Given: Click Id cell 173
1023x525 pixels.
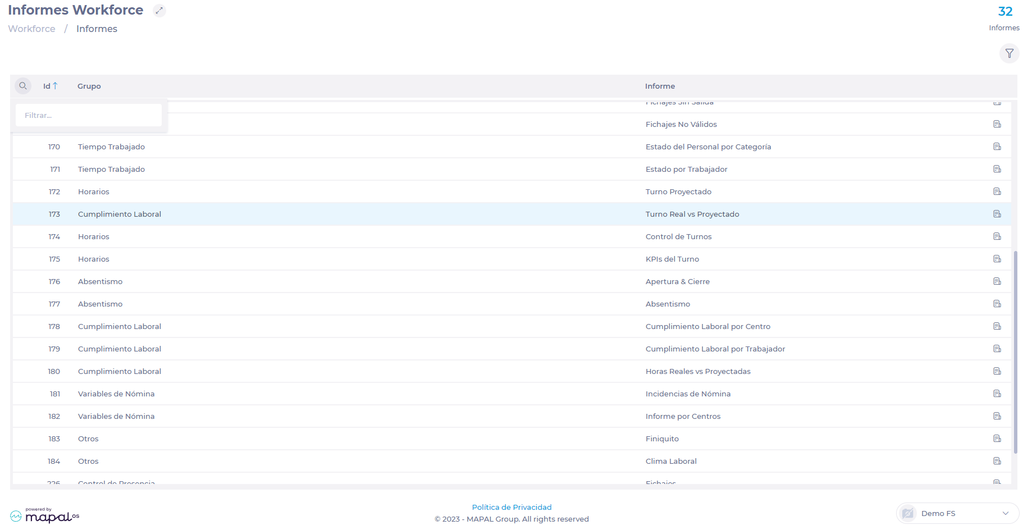Looking at the screenshot, I should tap(54, 214).
